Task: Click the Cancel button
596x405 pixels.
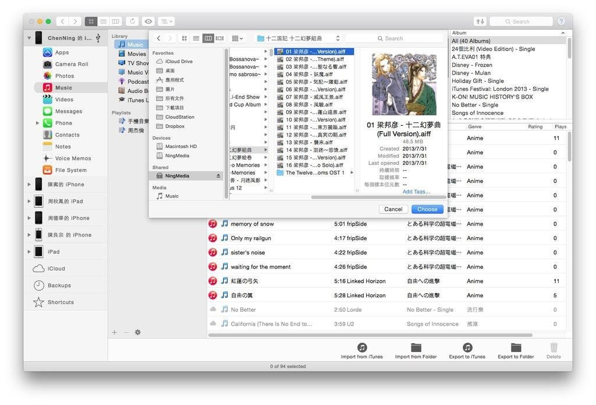Action: point(393,209)
